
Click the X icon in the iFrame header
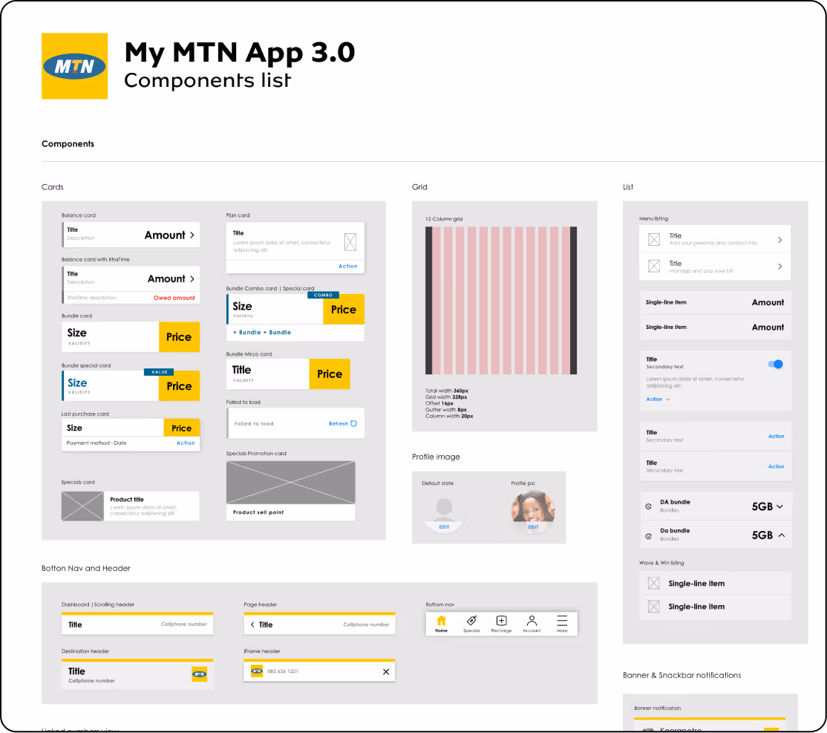pos(386,671)
